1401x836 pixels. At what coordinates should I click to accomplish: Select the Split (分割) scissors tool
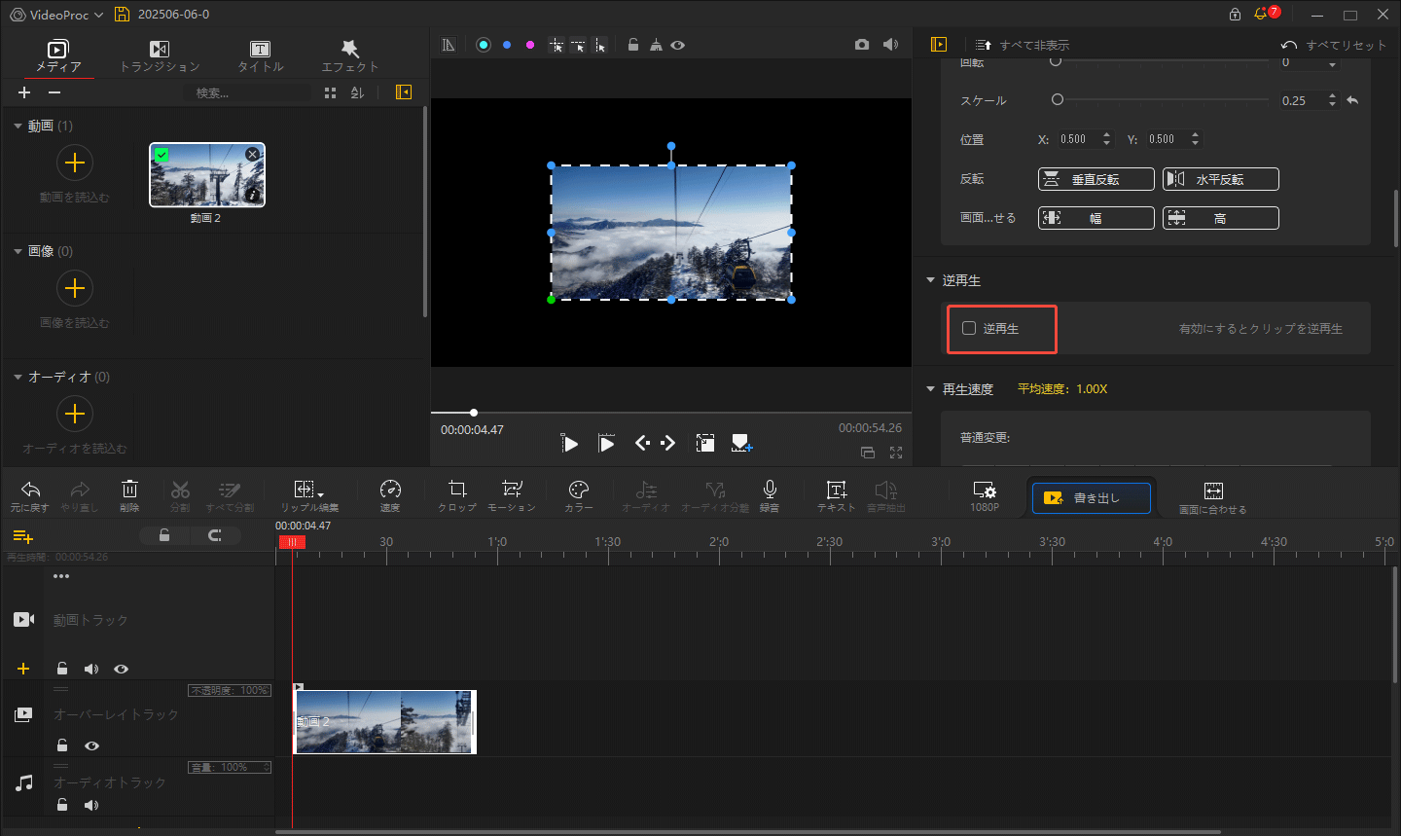tap(180, 490)
